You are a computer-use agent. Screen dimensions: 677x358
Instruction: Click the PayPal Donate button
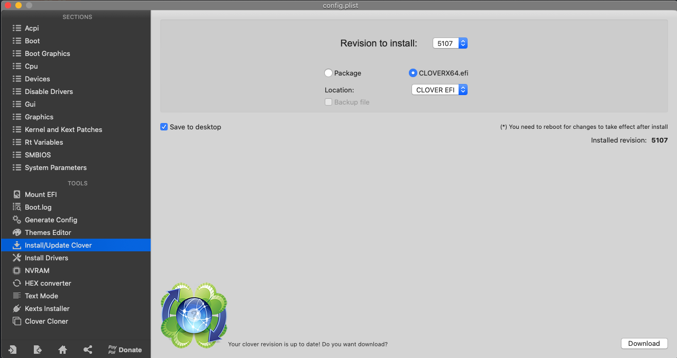click(125, 350)
